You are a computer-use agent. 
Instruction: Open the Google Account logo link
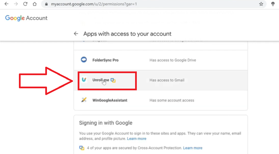(26, 18)
